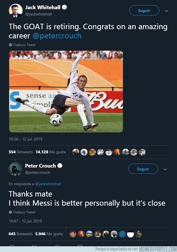This screenshot has height=252, width=177.
Task: View 643 Retweets on Crouch's reply
Action: (x=20, y=234)
